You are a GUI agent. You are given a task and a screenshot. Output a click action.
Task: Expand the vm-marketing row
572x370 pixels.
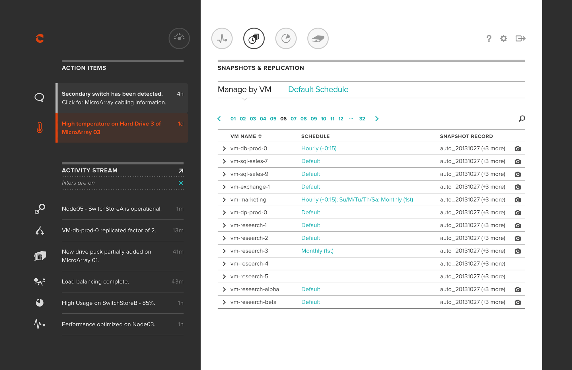pos(224,200)
